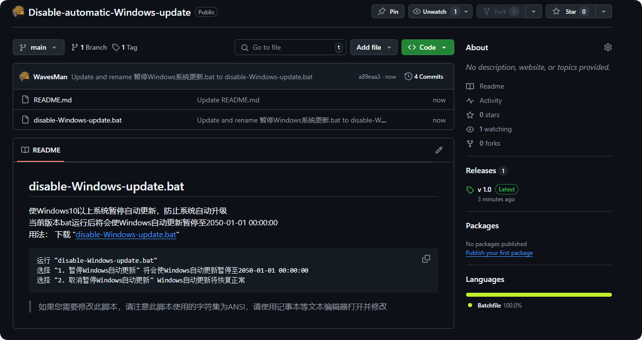The height and width of the screenshot is (340, 642).
Task: Click the disable-Windows-update.bat heading in README
Action: [106, 186]
